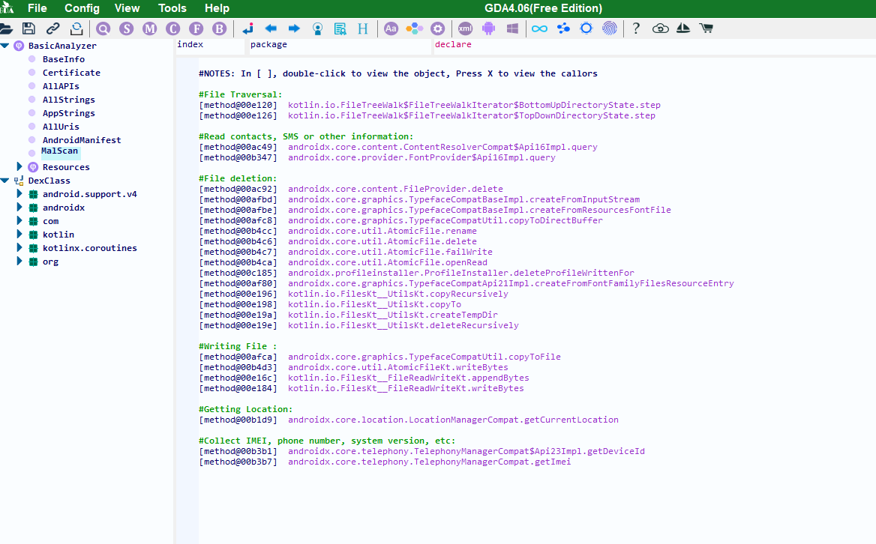Image resolution: width=876 pixels, height=544 pixels.
Task: Click the purple C classes icon
Action: coord(173,28)
